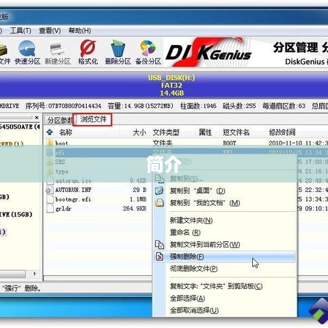The width and height of the screenshot is (328, 328).
Task: Click the copy-to-desktop icon in context menu
Action: [159, 191]
